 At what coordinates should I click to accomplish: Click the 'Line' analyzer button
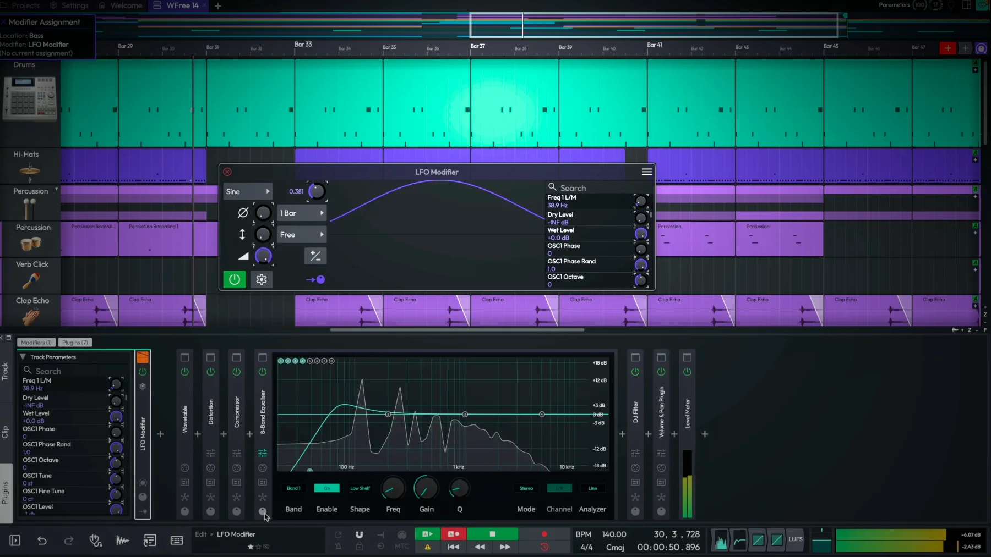point(592,488)
